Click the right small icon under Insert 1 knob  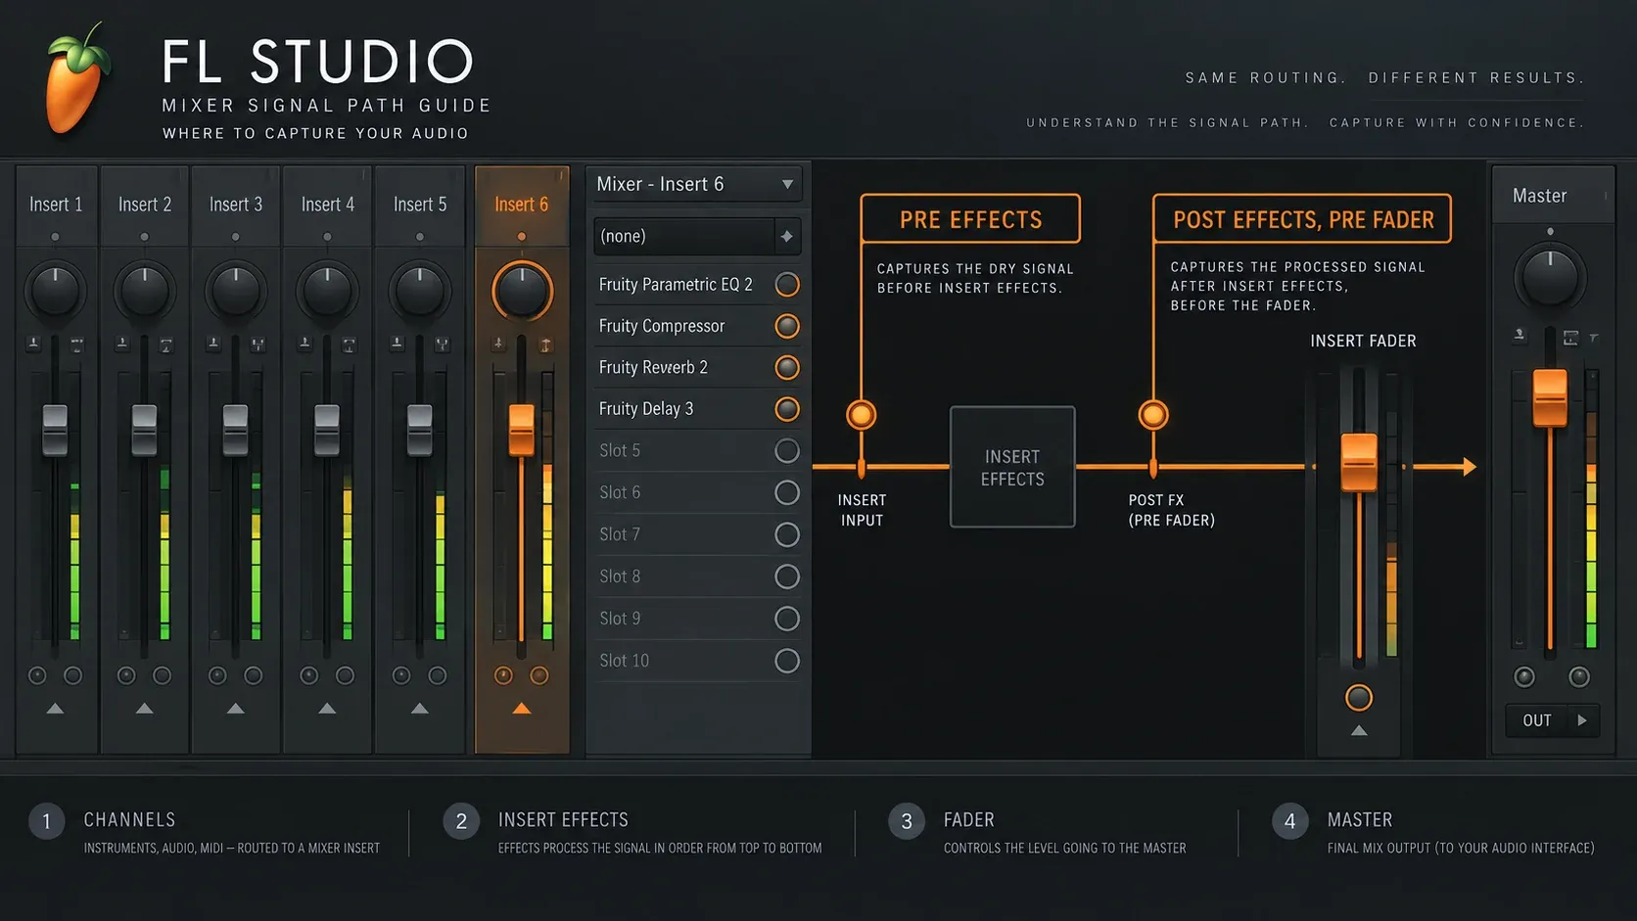[76, 344]
